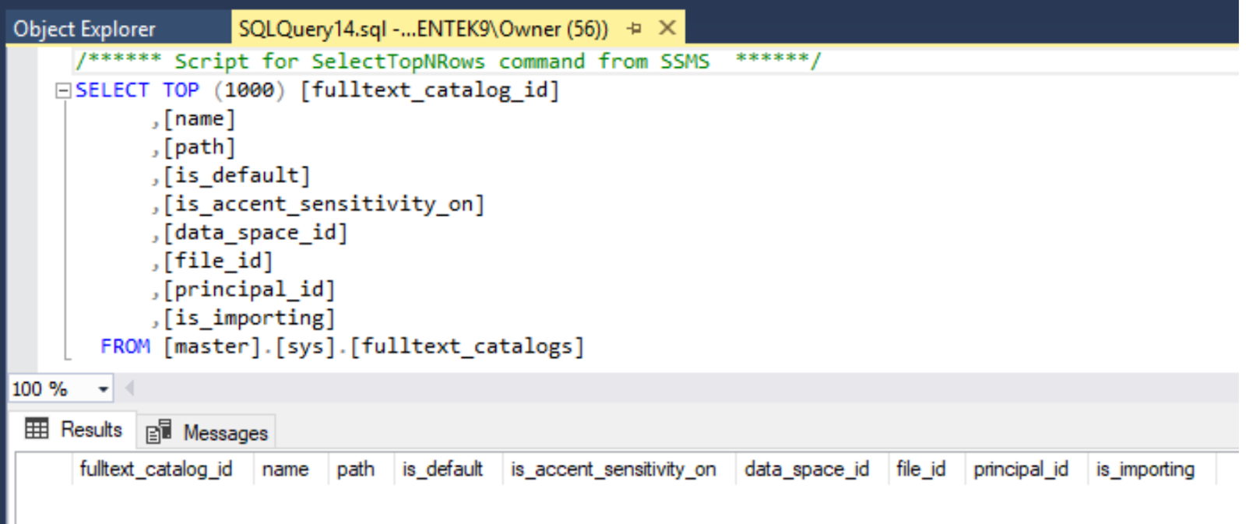Click [is_importing] in the query editor
Screen dimensions: 1246x524
pos(249,318)
